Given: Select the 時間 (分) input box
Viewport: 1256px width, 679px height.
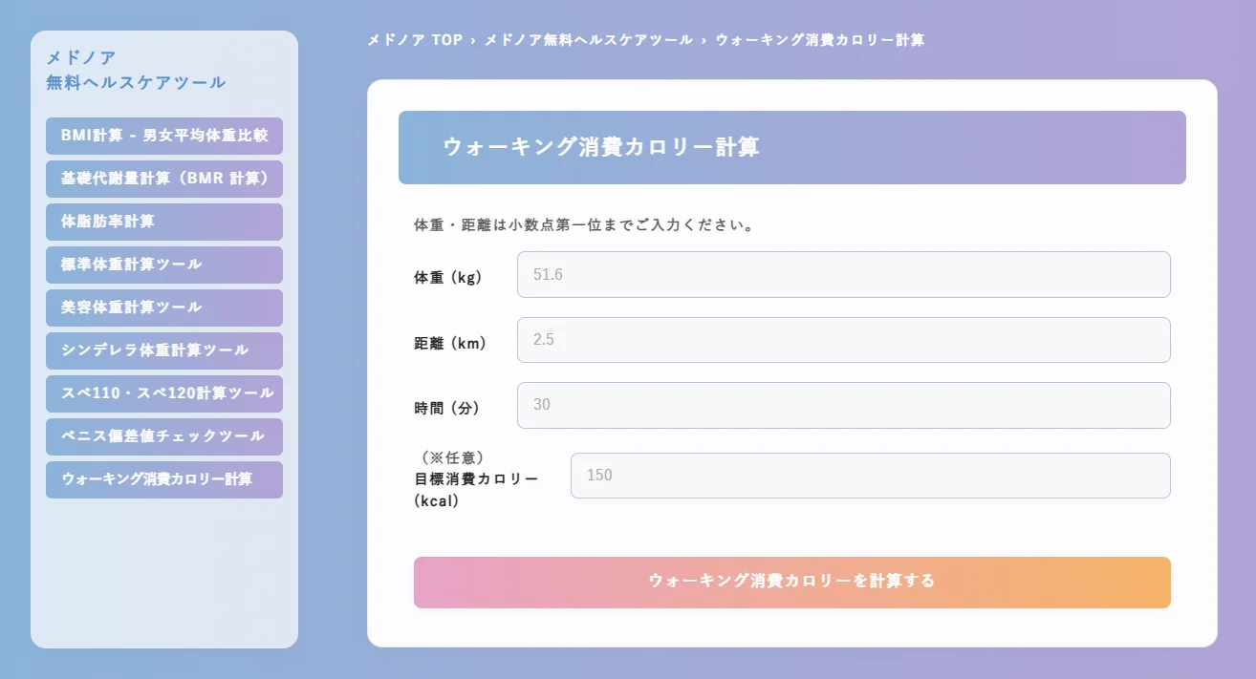Looking at the screenshot, I should point(843,405).
